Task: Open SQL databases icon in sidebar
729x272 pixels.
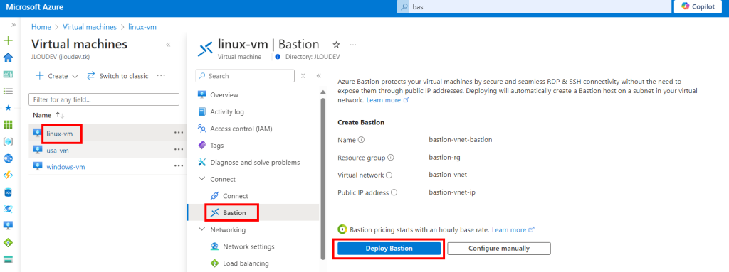Action: (8, 192)
